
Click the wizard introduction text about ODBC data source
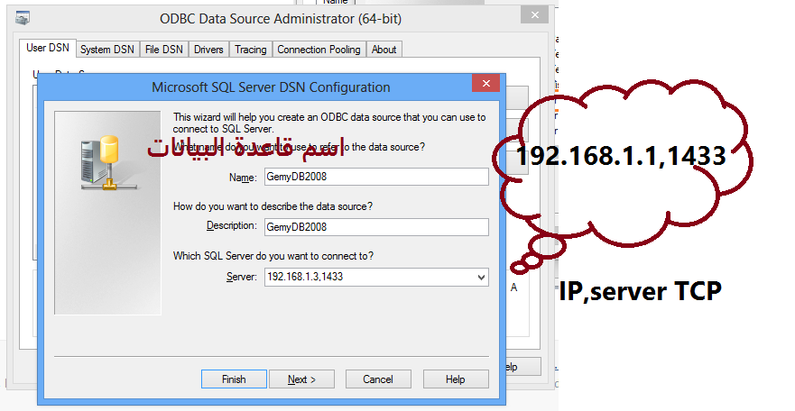(x=329, y=123)
